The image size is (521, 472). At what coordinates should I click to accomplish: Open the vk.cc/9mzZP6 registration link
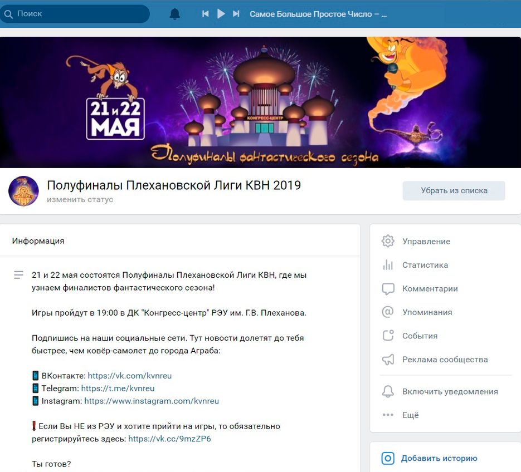click(169, 439)
